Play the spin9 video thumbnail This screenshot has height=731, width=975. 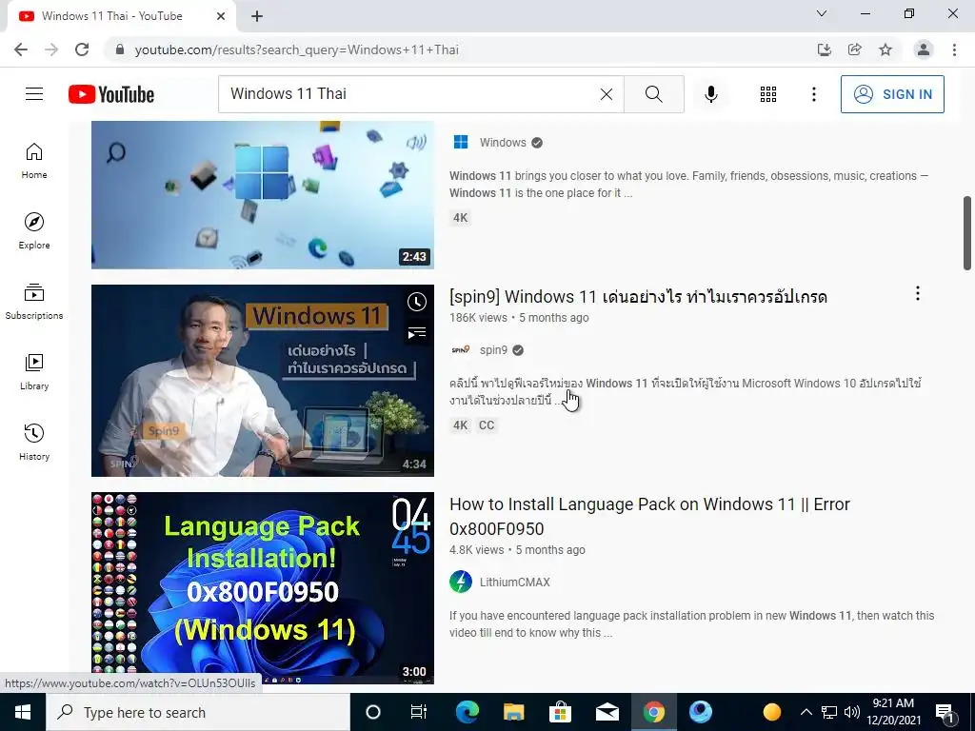[x=263, y=381]
